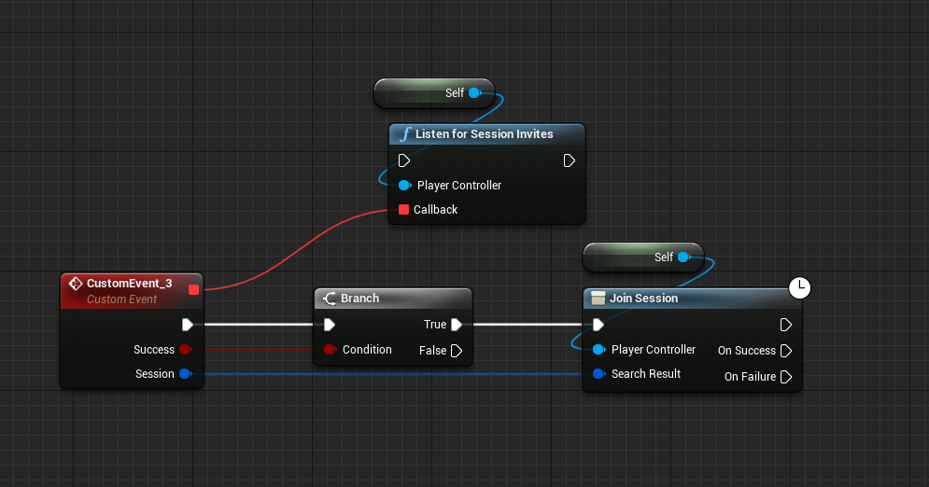Click the False execution pin on Branch
The width and height of the screenshot is (929, 487).
pyautogui.click(x=457, y=351)
